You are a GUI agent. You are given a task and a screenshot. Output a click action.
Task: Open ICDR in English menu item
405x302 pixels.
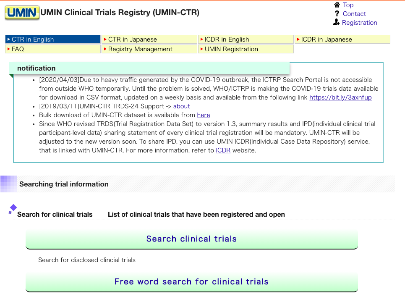246,39
